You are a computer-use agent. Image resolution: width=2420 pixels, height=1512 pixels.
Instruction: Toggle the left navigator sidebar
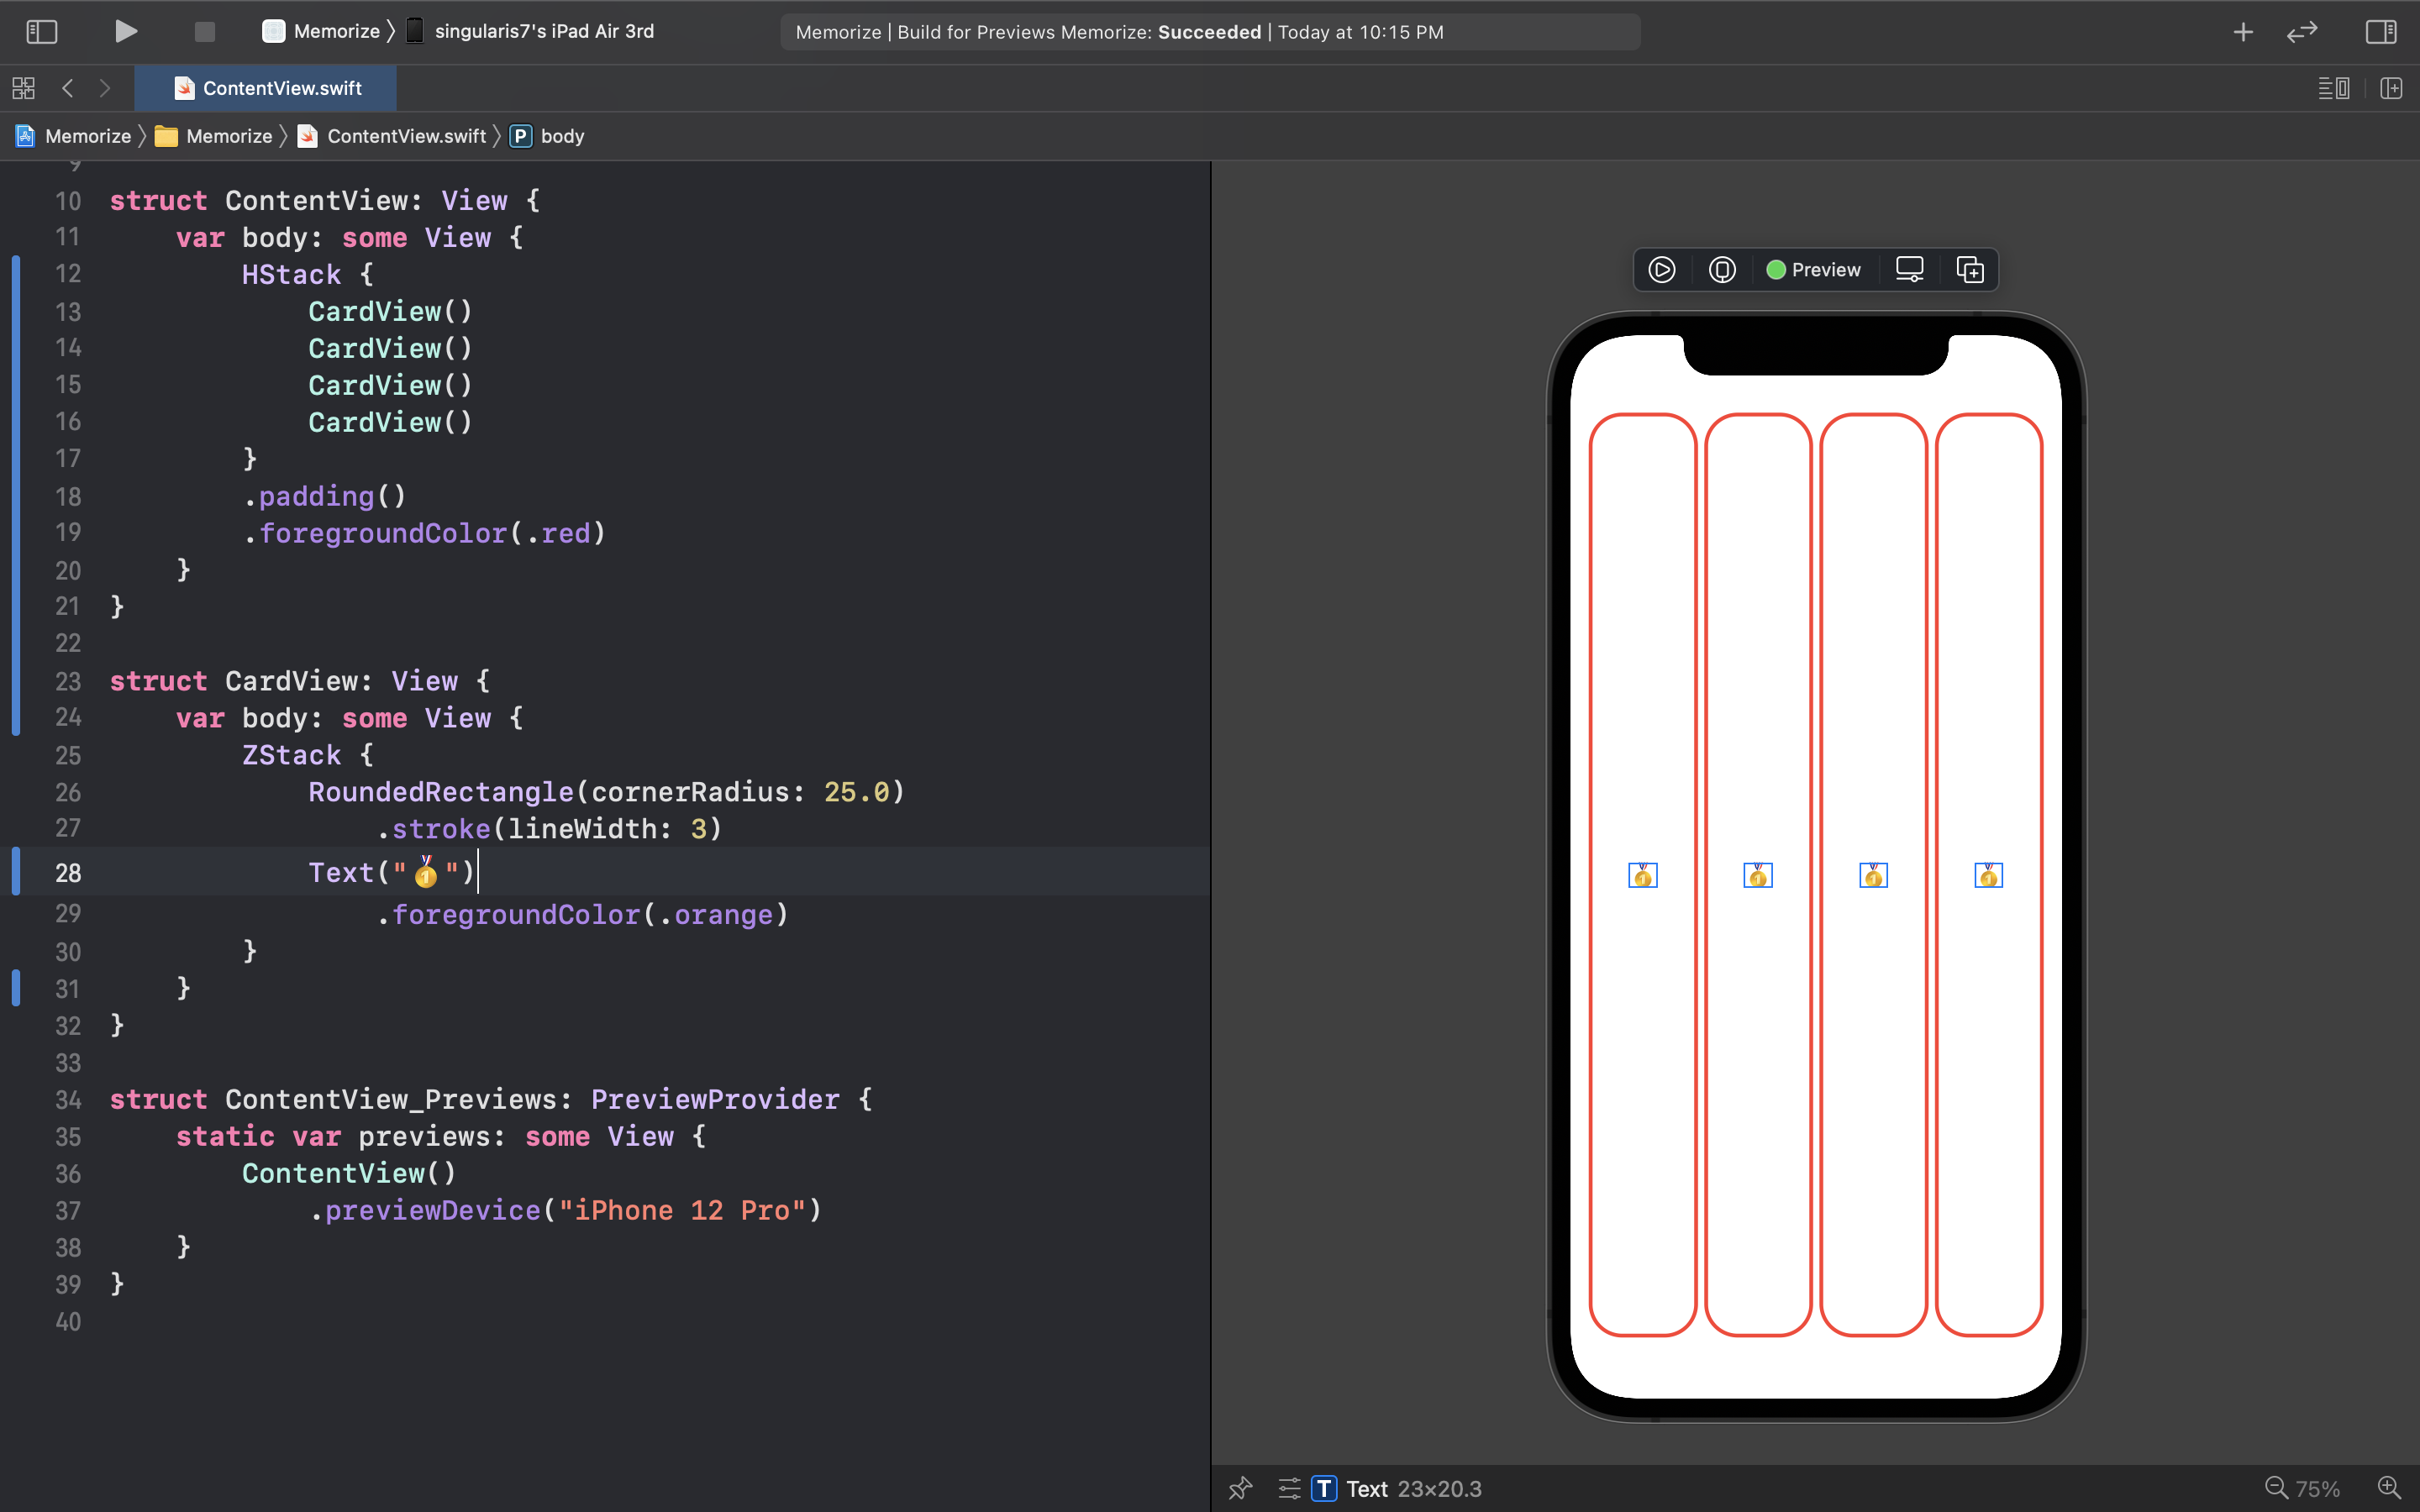pyautogui.click(x=41, y=31)
